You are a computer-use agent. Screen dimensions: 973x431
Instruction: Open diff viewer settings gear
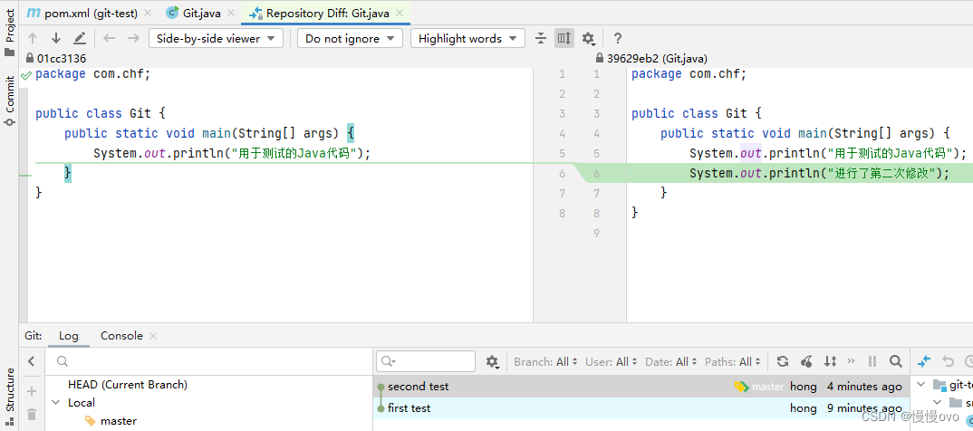[x=588, y=38]
